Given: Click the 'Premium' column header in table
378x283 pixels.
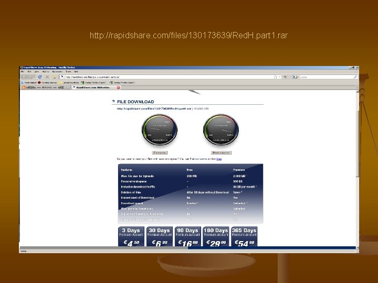Looking at the screenshot, I should coord(239,170).
